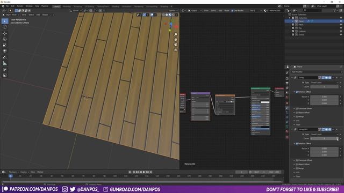Open the Window menu
Screen dimensions: 344x193
(29, 6)
